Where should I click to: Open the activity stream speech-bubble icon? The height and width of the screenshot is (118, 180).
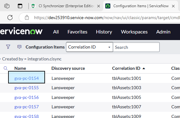pyautogui.click(x=19, y=47)
